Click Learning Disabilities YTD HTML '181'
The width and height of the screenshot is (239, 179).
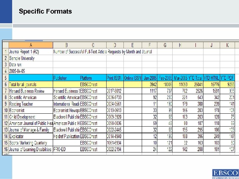(211, 149)
